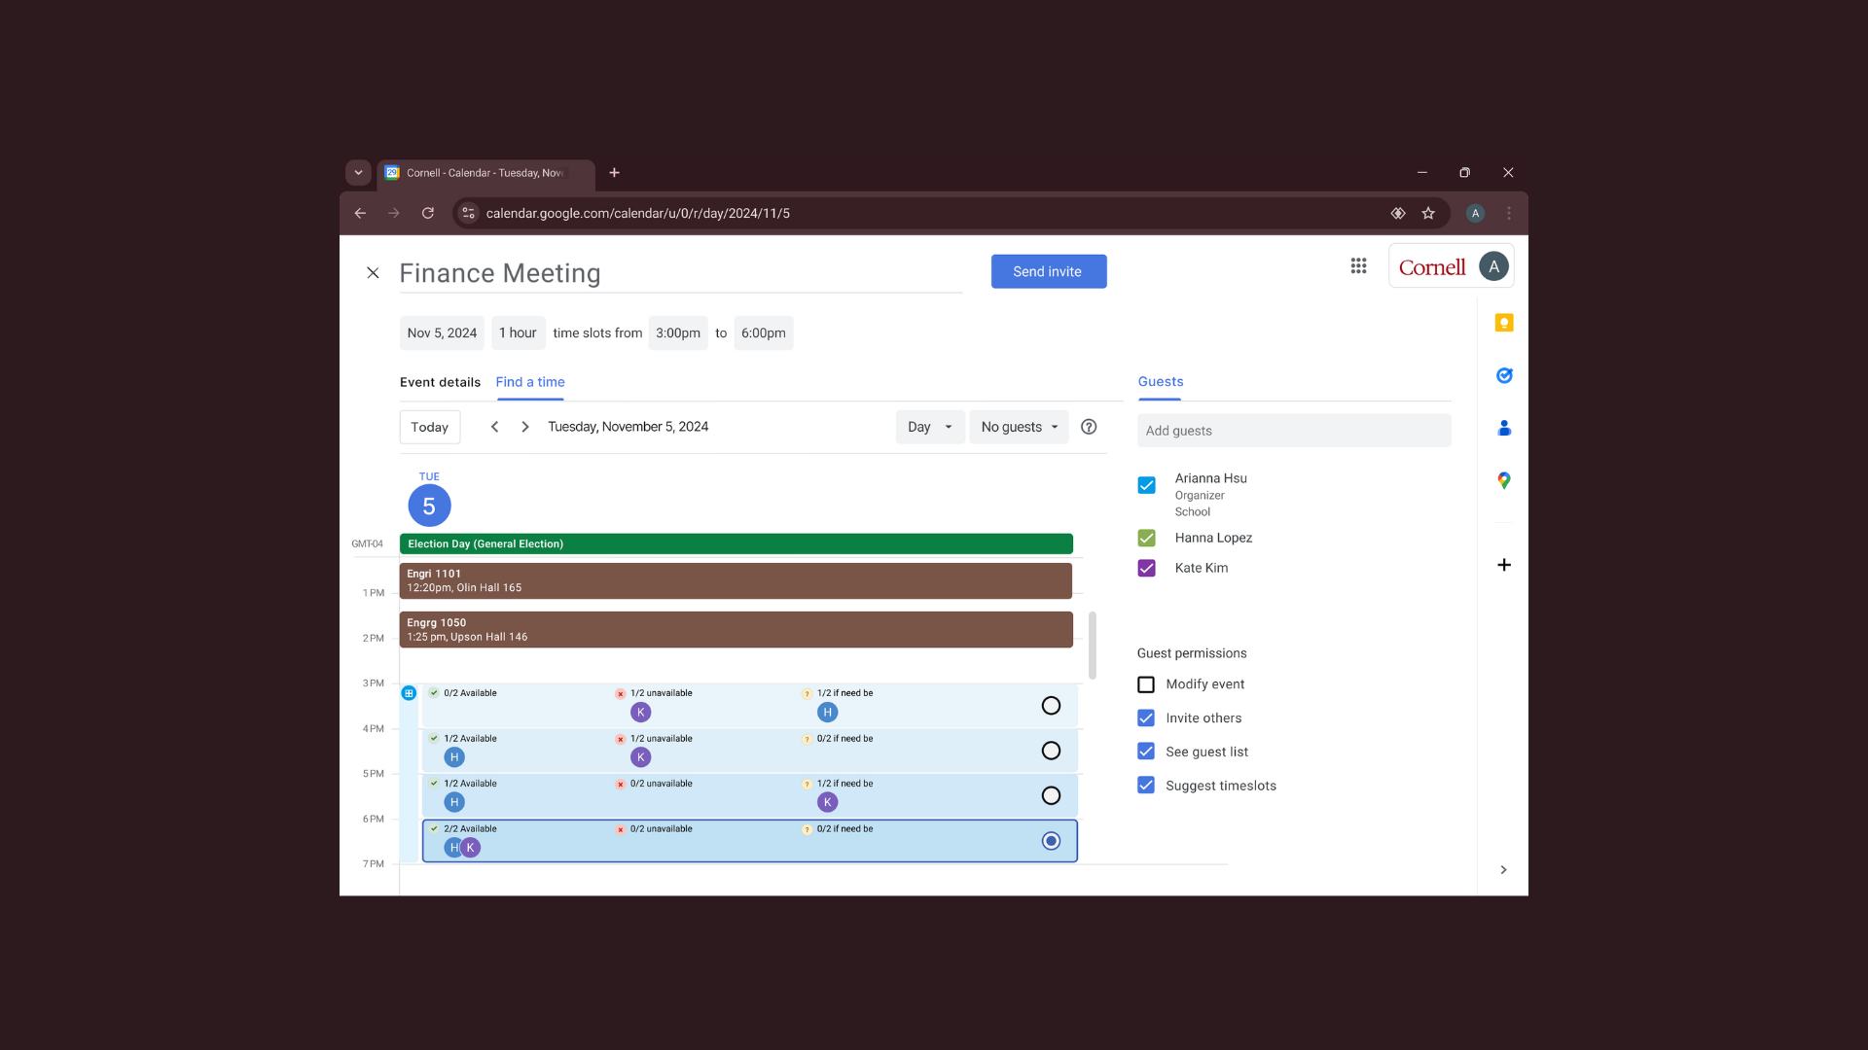Open Google Maps side panel icon

(1503, 480)
